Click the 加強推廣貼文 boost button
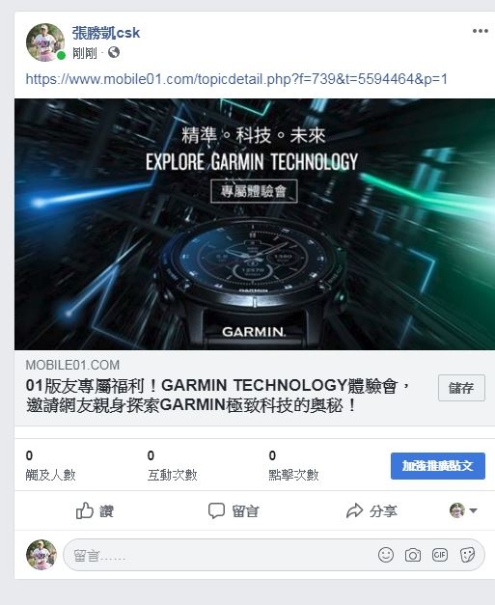495x605 pixels. pyautogui.click(x=438, y=466)
